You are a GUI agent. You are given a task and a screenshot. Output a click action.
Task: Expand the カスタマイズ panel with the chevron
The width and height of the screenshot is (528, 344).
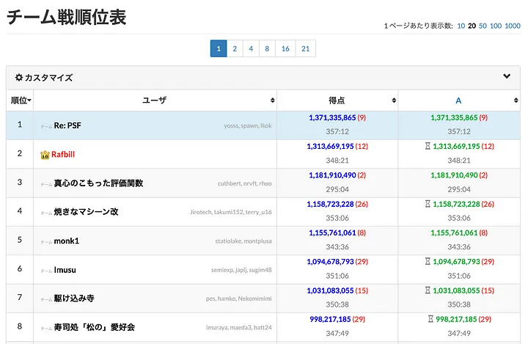point(507,76)
